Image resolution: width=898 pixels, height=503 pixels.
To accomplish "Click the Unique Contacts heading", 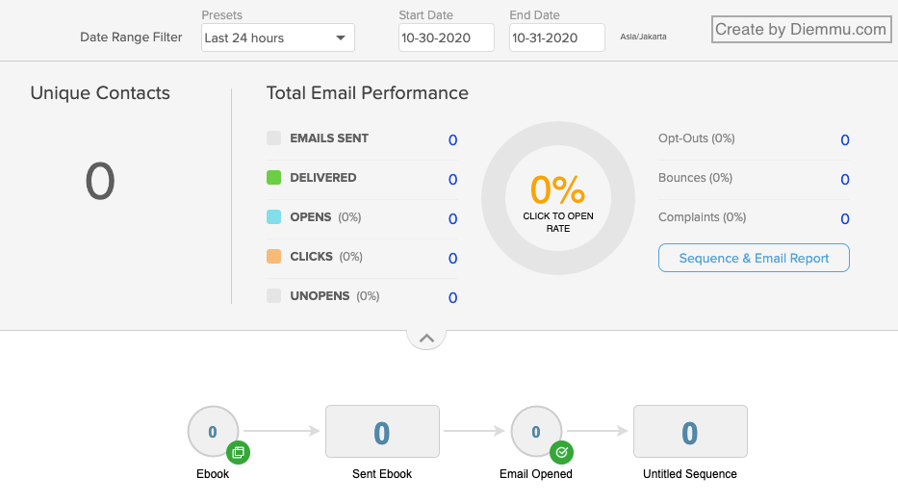I will coord(100,92).
